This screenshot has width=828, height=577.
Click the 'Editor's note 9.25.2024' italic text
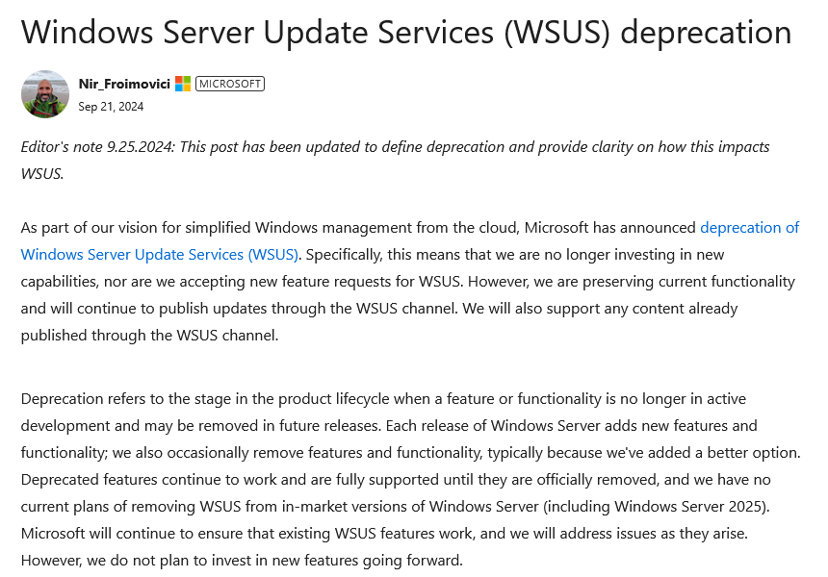[97, 146]
